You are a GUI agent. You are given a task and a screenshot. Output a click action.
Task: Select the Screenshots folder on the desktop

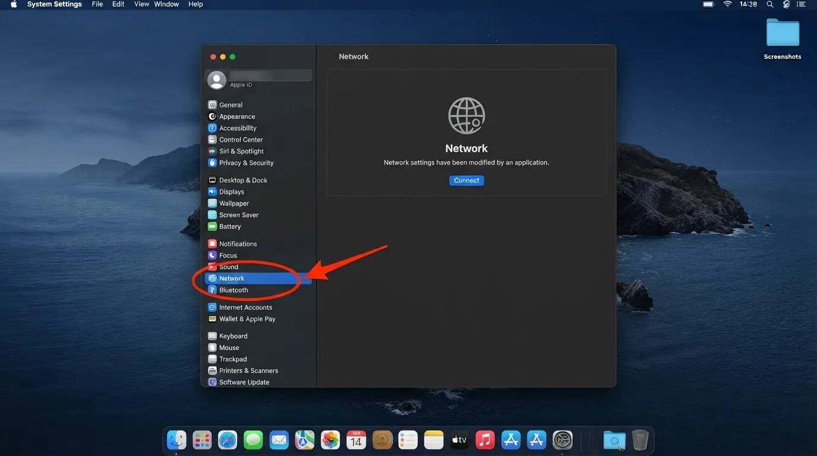[783, 39]
